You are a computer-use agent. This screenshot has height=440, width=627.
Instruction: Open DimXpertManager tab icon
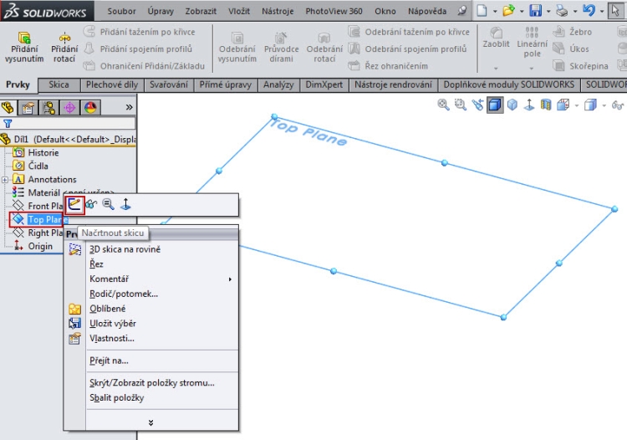[x=70, y=107]
